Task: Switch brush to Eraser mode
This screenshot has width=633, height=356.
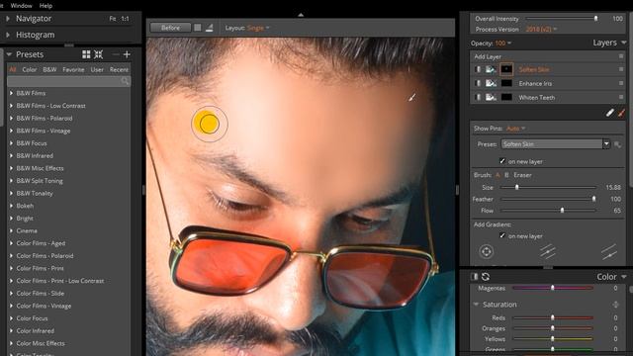Action: 522,175
